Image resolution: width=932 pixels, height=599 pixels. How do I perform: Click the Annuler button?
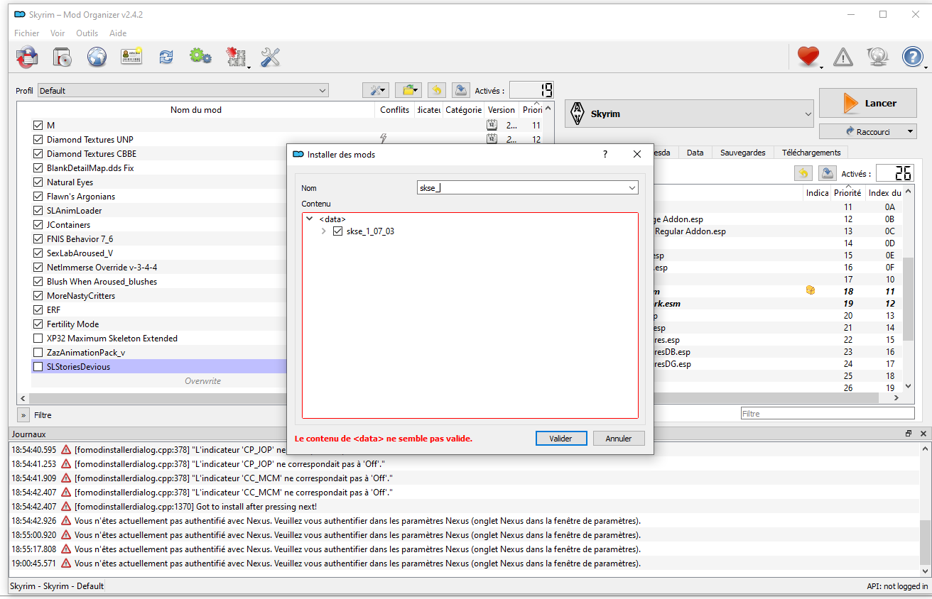tap(619, 439)
